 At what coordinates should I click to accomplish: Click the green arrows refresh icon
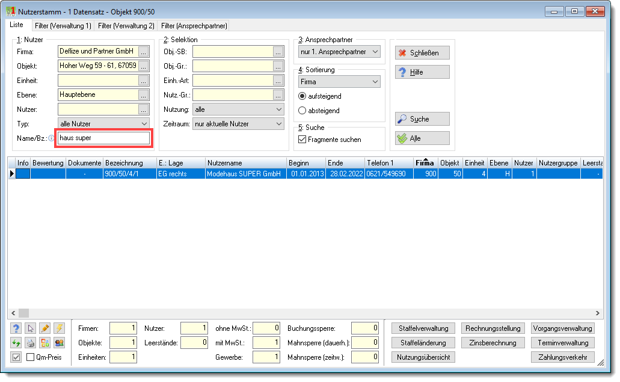coord(16,343)
